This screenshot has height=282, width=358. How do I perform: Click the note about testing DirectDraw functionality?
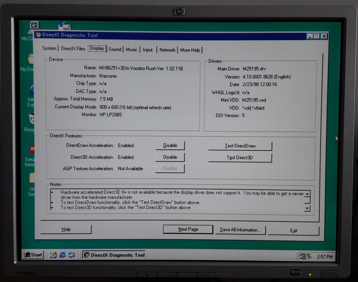pos(130,202)
